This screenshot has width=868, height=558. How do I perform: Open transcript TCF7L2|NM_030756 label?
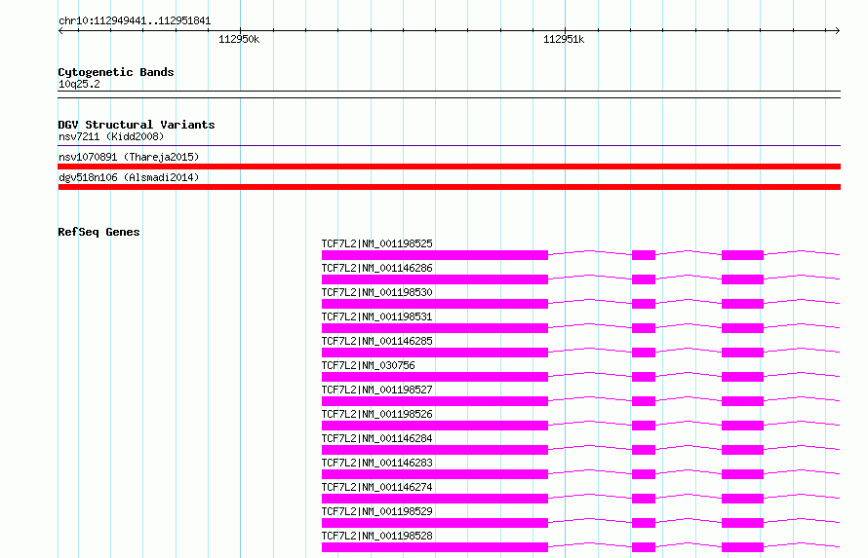(x=368, y=365)
